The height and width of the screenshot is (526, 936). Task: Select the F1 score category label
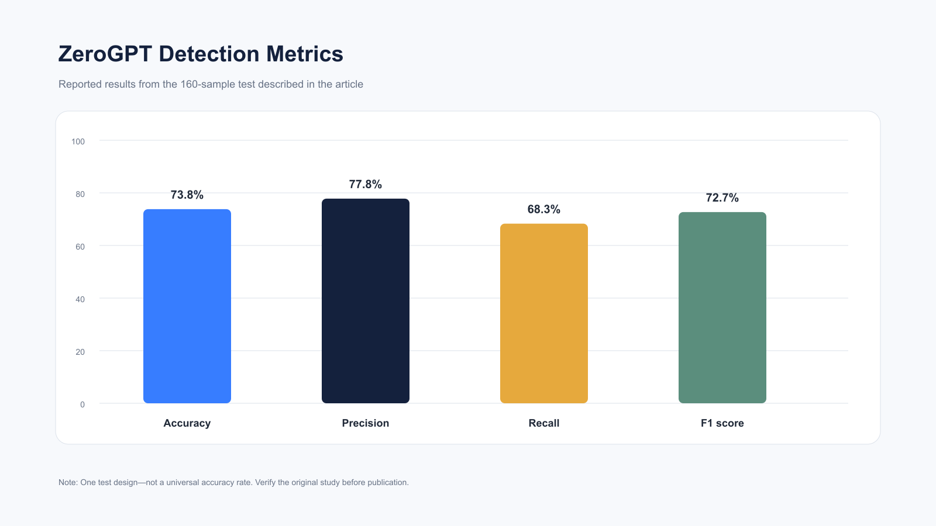pyautogui.click(x=722, y=423)
